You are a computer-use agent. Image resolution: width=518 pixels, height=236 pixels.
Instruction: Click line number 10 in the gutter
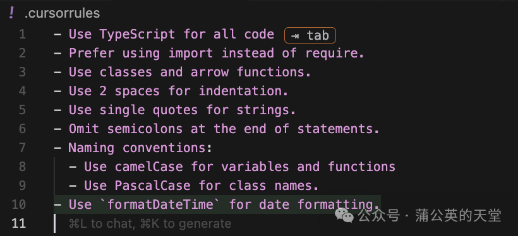[x=18, y=204]
